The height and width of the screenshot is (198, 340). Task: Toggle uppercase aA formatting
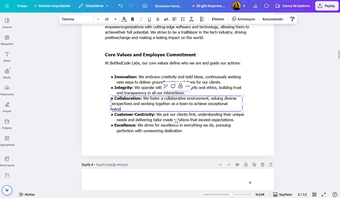tap(166, 19)
